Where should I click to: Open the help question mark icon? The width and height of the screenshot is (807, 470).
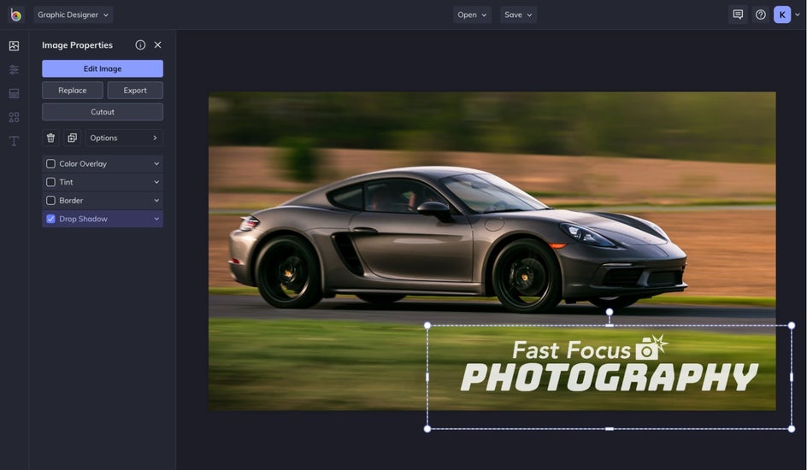[x=760, y=15]
